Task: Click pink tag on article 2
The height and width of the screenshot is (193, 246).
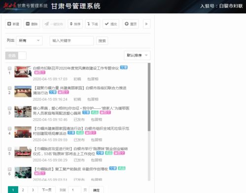Action: tap(64, 92)
